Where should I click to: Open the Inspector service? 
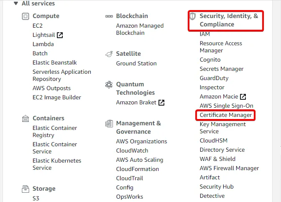pyautogui.click(x=212, y=87)
